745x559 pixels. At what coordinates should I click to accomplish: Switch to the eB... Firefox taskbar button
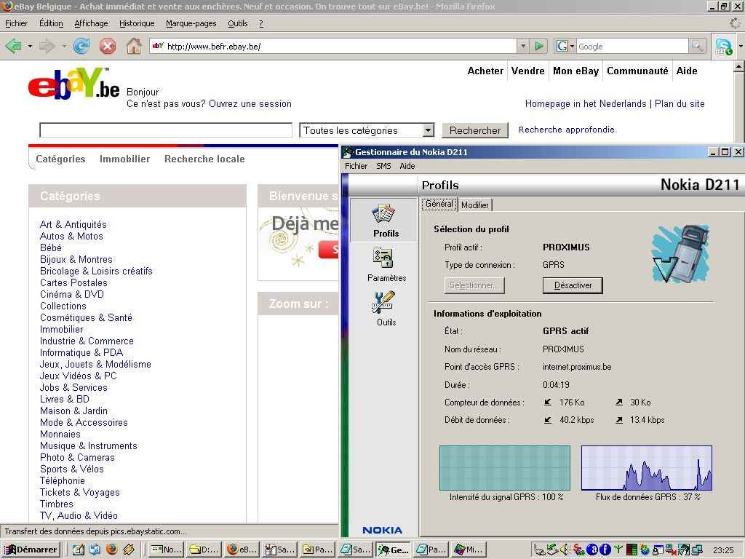tap(242, 550)
